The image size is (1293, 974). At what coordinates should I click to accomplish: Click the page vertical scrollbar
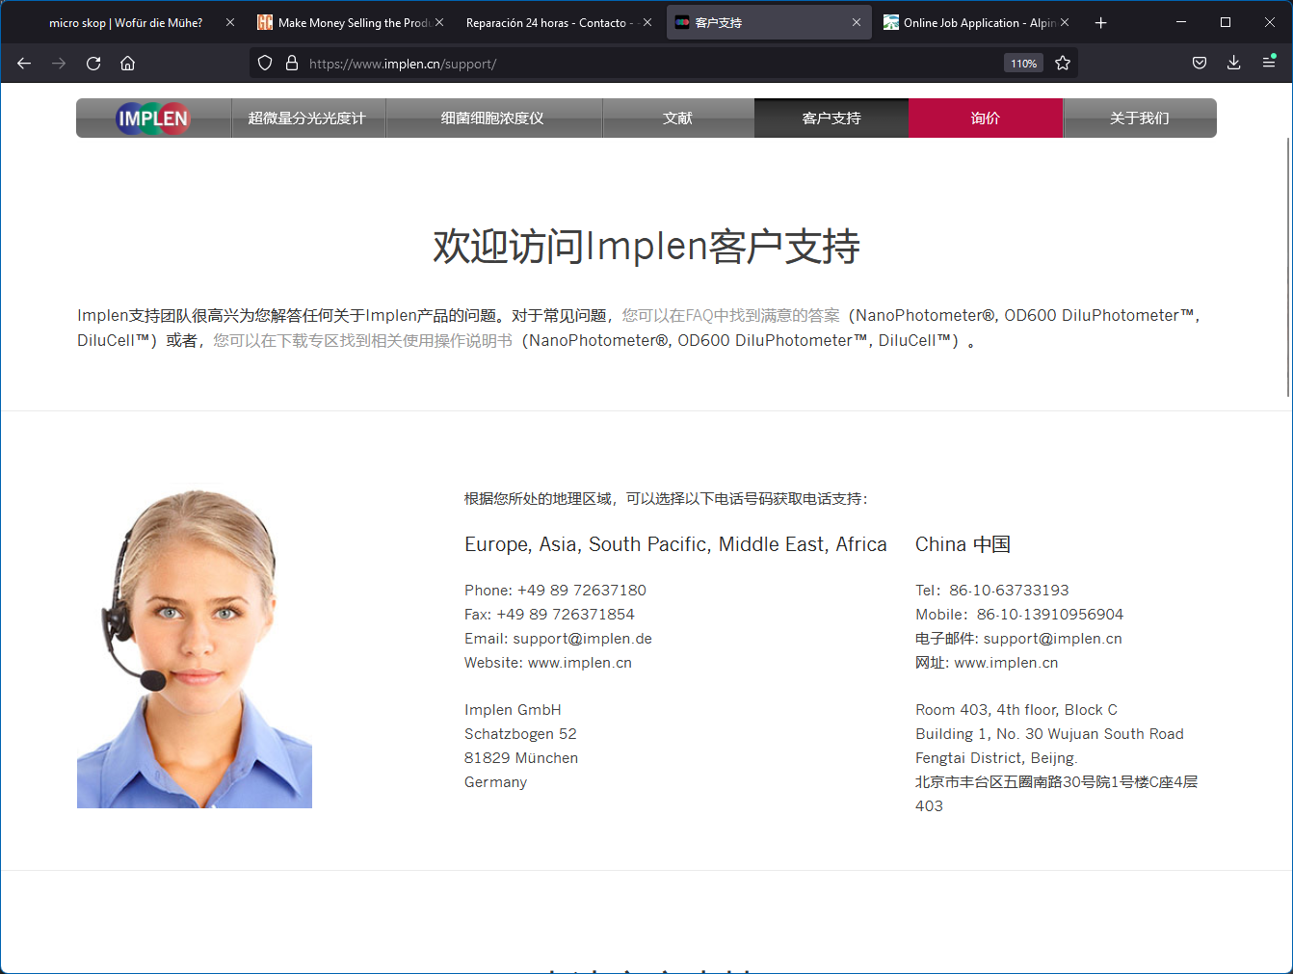[1288, 267]
